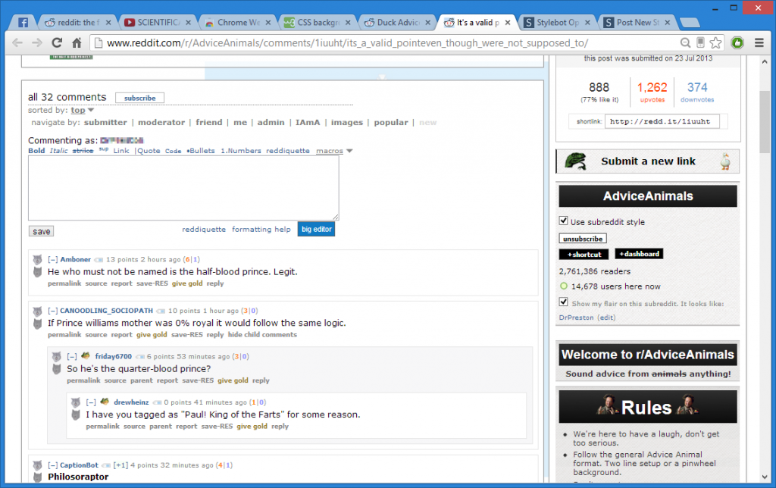The width and height of the screenshot is (776, 488).
Task: Click the user tag icon beside CANOODLING_SOCIOPATH
Action: coord(161,311)
